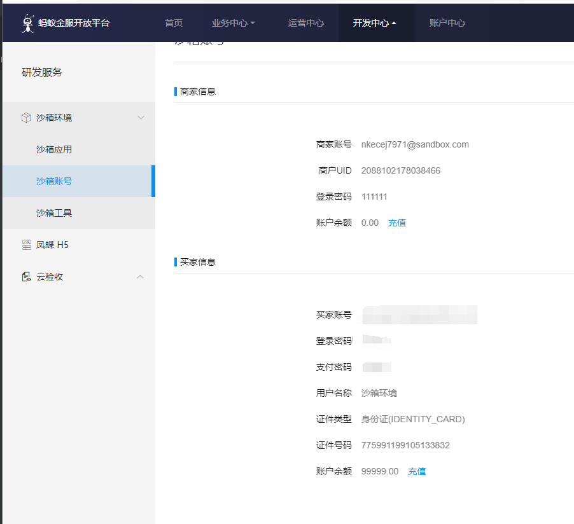This screenshot has width=574, height=524.
Task: Click the 凤蝶 H5 icon
Action: (26, 245)
